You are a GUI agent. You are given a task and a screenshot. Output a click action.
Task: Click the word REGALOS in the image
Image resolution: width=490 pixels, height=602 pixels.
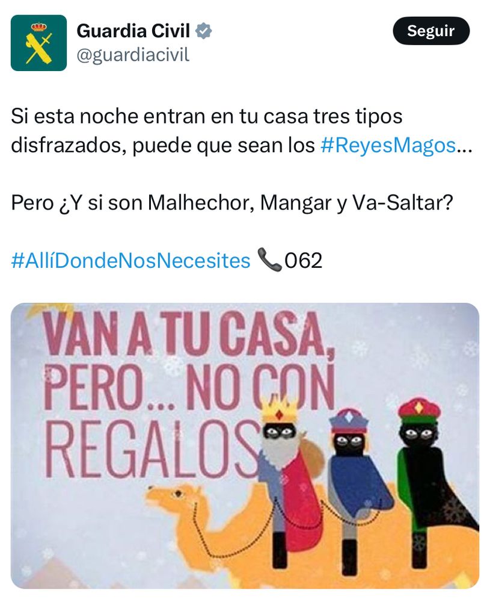tap(153, 448)
